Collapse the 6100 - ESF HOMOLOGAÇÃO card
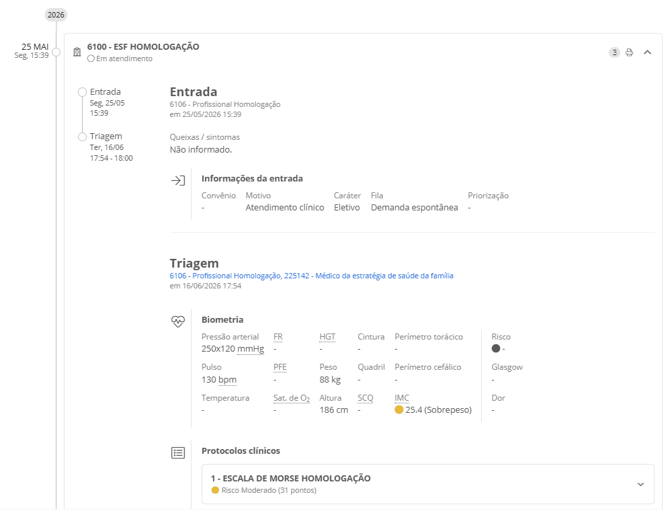Screen dimensions: 668x513 [x=648, y=52]
